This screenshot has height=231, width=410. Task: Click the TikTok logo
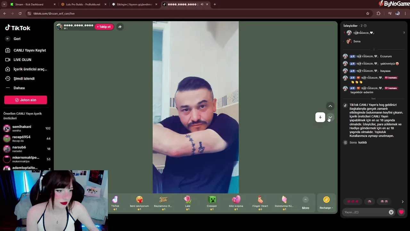18,28
